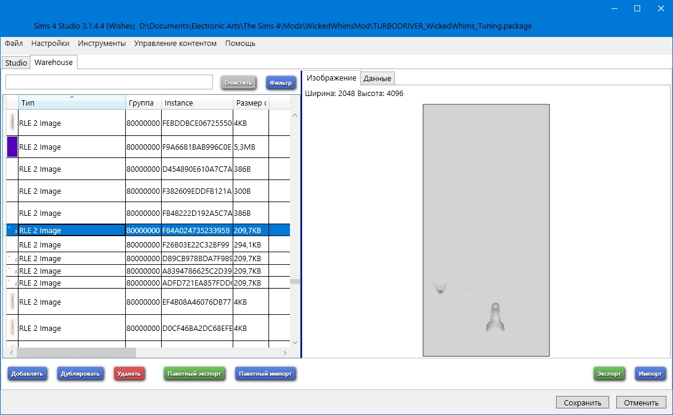Select row with instance D0CF46BA2DC68EFE
Viewport: 673px width, 415px height.
pyautogui.click(x=148, y=329)
